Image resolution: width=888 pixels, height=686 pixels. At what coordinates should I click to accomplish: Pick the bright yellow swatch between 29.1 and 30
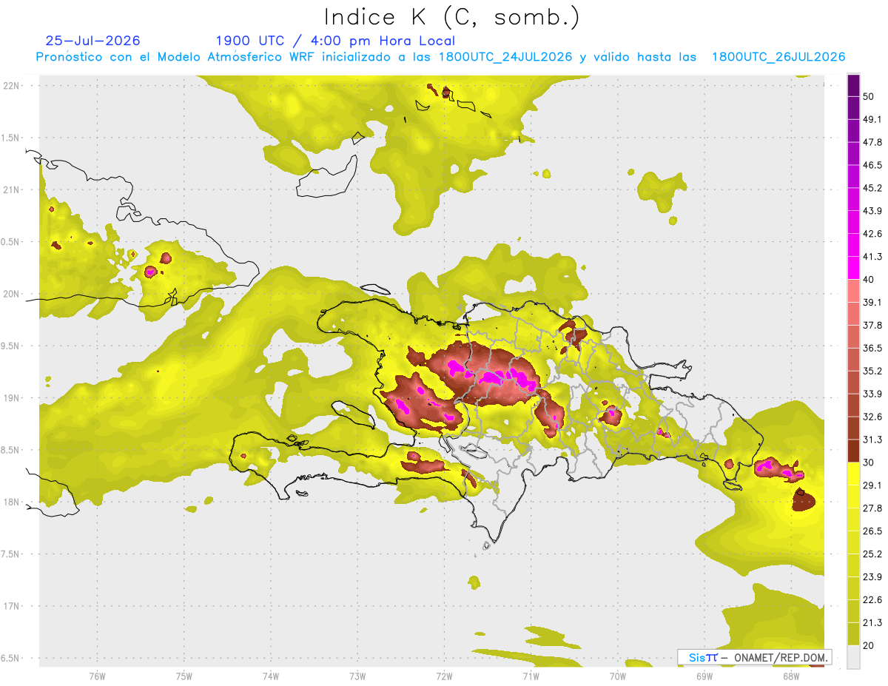click(853, 474)
